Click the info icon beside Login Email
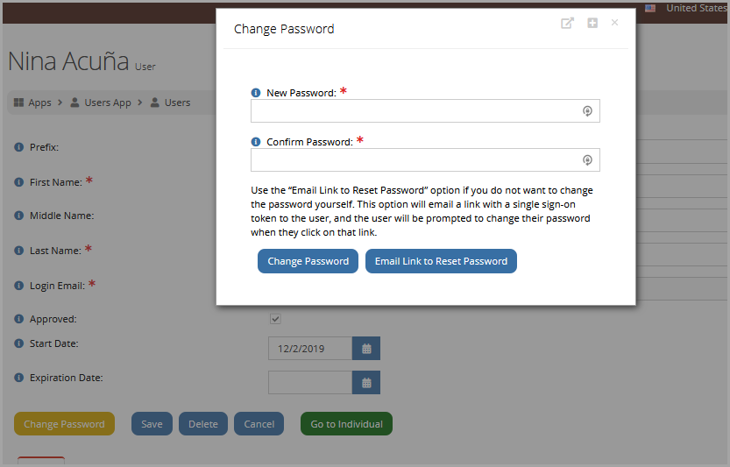The width and height of the screenshot is (730, 467). coord(18,286)
